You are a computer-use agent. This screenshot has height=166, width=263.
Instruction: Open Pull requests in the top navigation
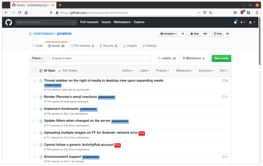click(89, 22)
